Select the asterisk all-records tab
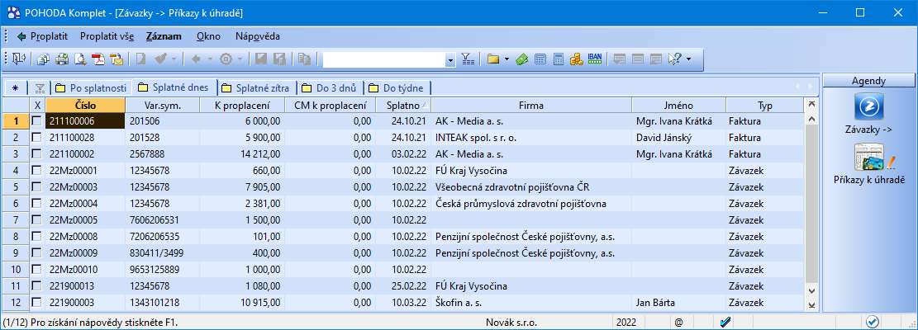This screenshot has width=918, height=330. pyautogui.click(x=15, y=88)
